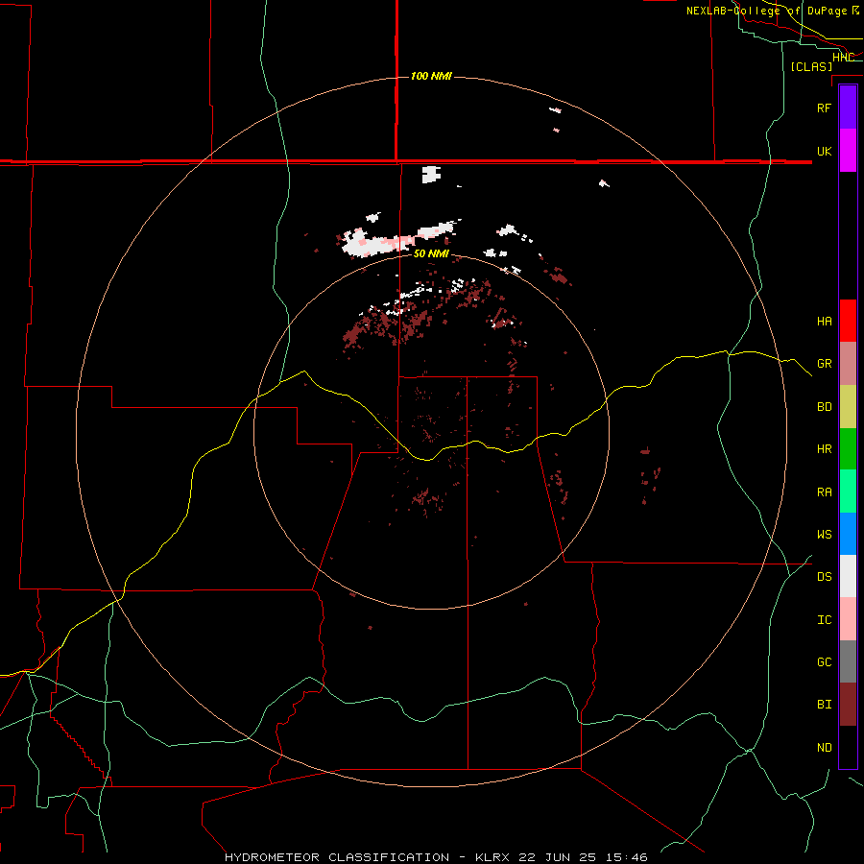Click the RF purple legend swatch
This screenshot has height=864, width=864.
point(848,108)
